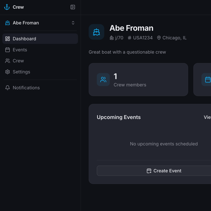211x211 pixels.
Task: Click the location pin beside Chicago, IL
Action: click(159, 38)
